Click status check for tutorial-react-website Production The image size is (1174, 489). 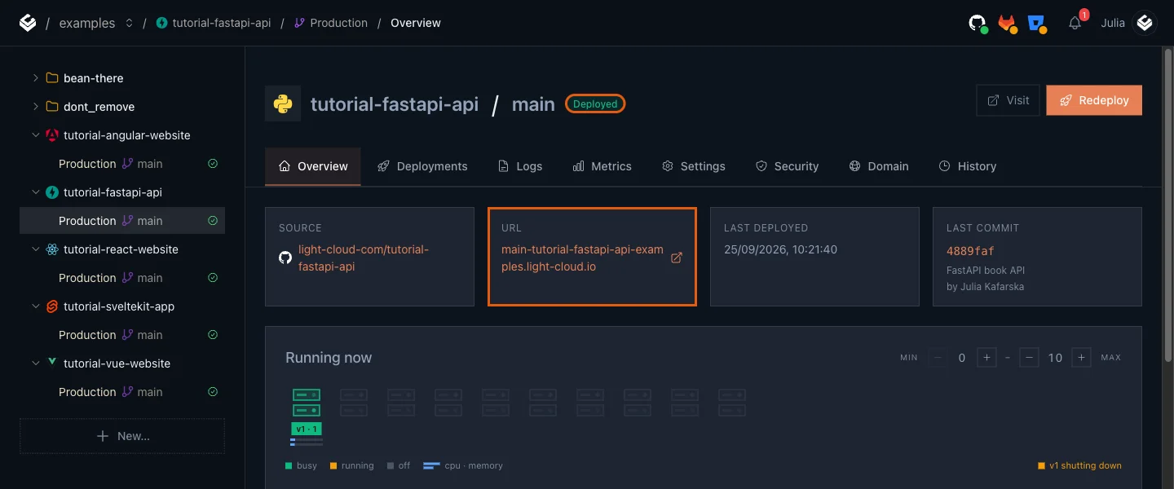pyautogui.click(x=213, y=278)
